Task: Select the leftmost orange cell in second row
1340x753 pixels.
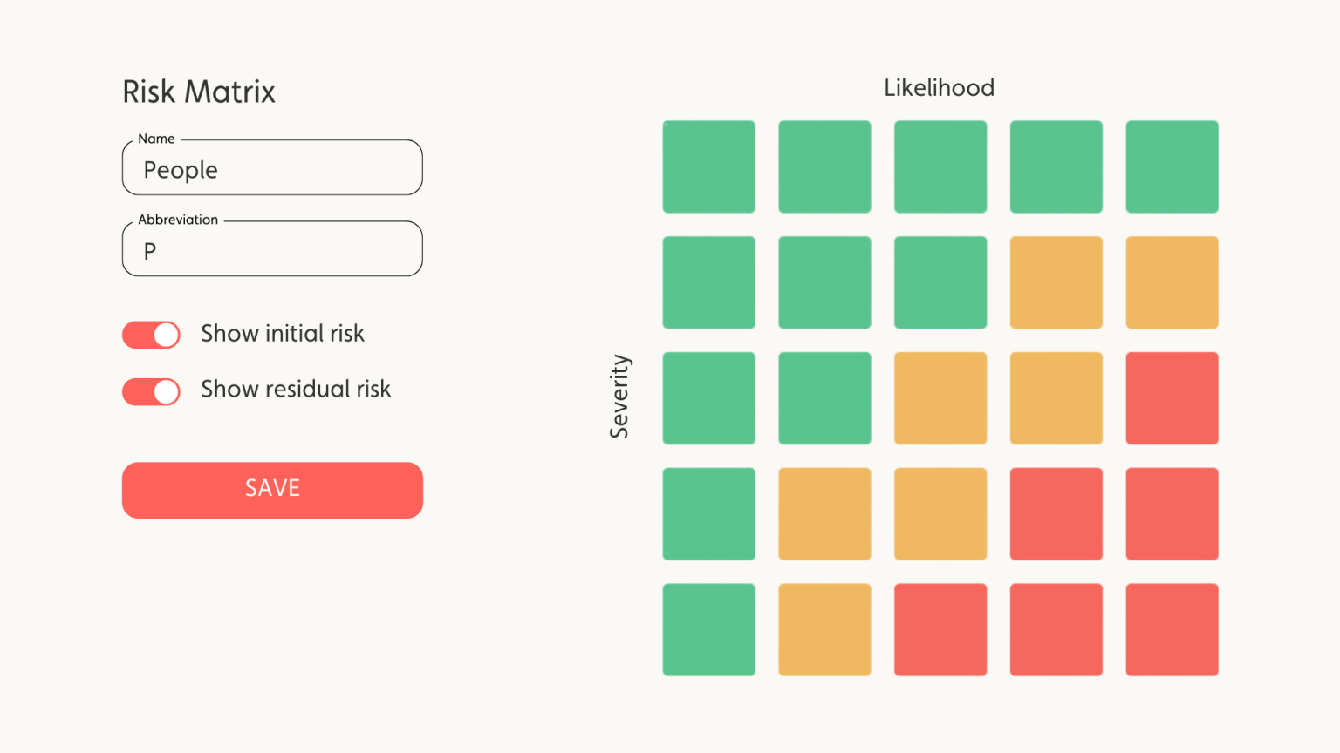Action: click(x=1056, y=282)
